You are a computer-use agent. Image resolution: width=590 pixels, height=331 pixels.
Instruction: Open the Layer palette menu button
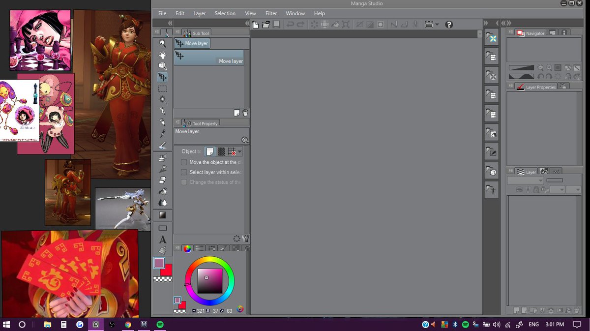510,172
